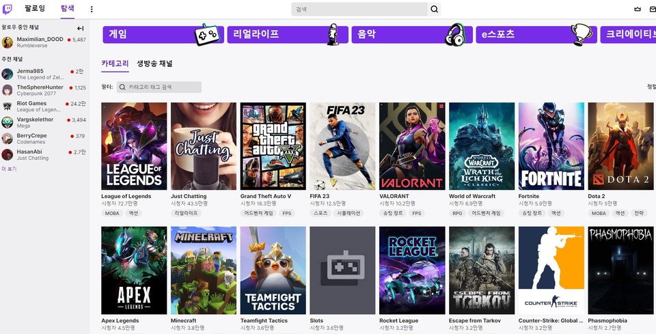Click the Rocket League title link
Image resolution: width=656 pixels, height=334 pixels.
click(398, 320)
